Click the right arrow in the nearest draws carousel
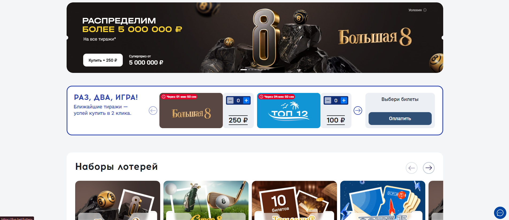The image size is (509, 220). [x=358, y=111]
